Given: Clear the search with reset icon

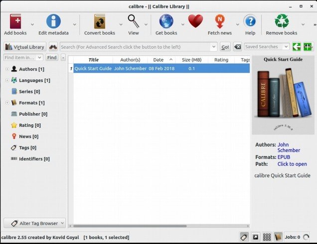Looking at the screenshot, I should (237, 47).
